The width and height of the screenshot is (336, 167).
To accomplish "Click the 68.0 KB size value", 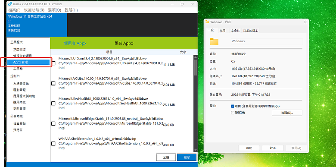I will (168, 125).
